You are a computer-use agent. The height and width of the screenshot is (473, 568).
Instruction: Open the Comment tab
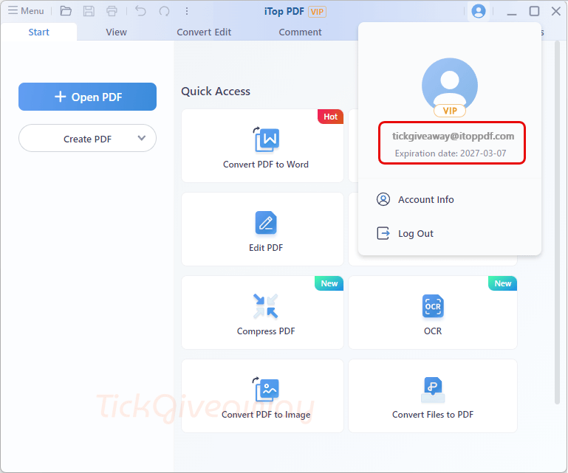point(300,32)
